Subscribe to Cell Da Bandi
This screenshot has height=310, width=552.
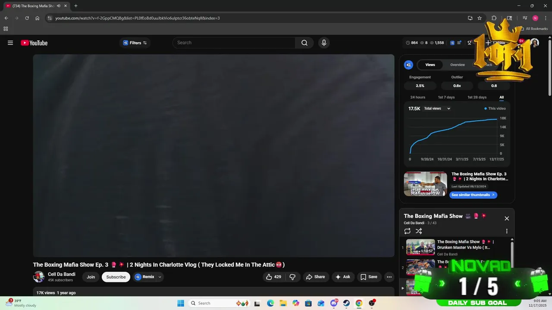[116, 277]
